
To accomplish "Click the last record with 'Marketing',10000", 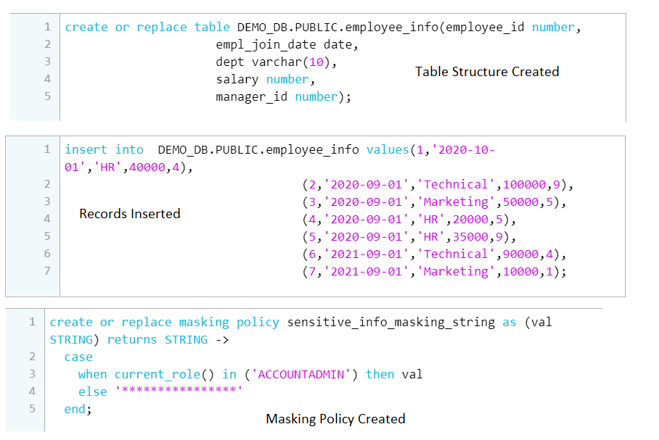I will click(433, 272).
